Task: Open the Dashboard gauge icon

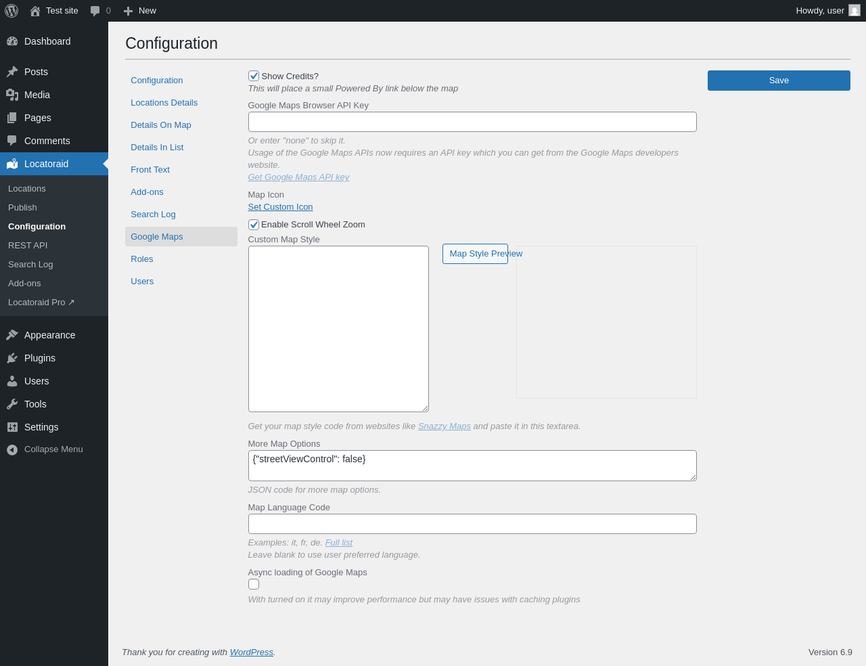Action: coord(12,41)
